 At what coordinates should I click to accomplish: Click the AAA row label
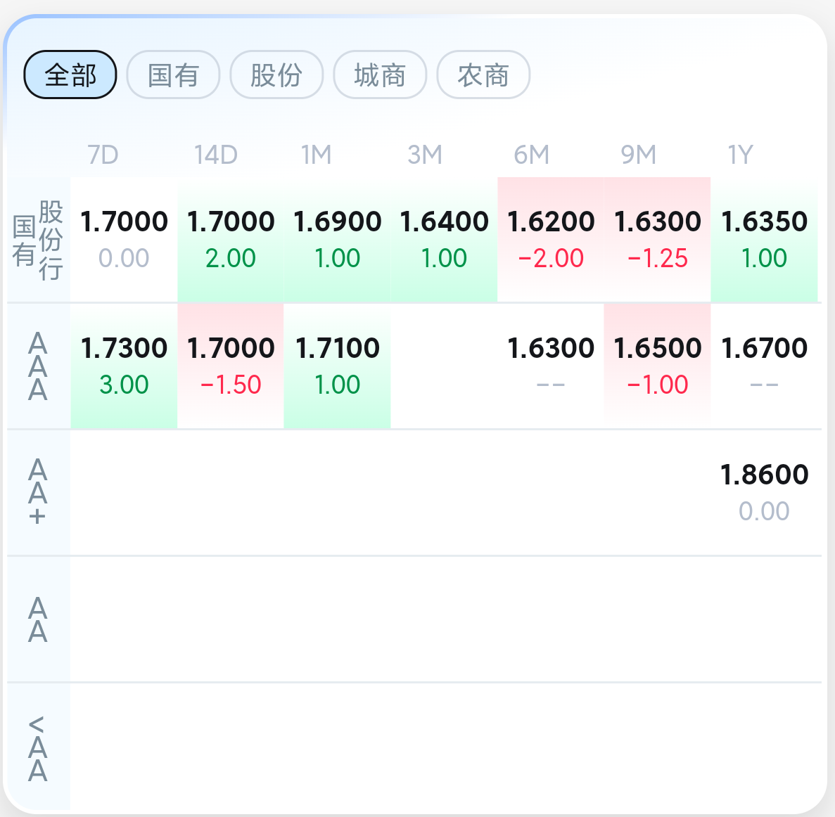click(37, 366)
